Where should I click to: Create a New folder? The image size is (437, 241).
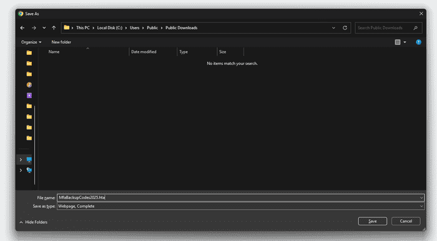click(x=61, y=42)
